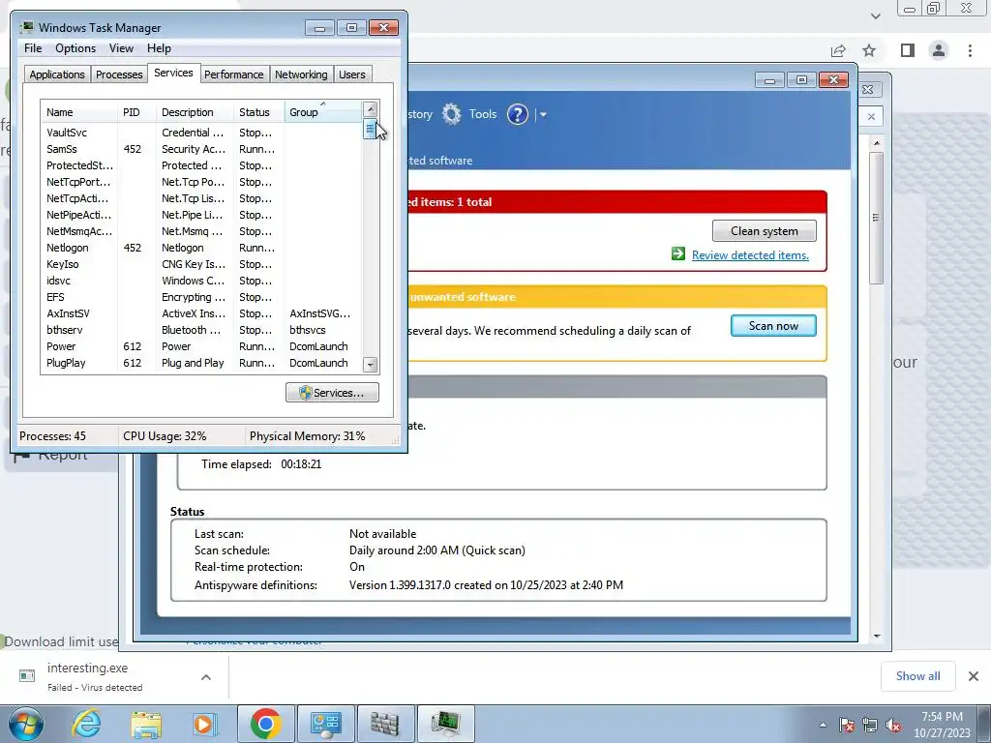The height and width of the screenshot is (743, 991).
Task: Switch to the Applications tab
Action: tap(57, 74)
